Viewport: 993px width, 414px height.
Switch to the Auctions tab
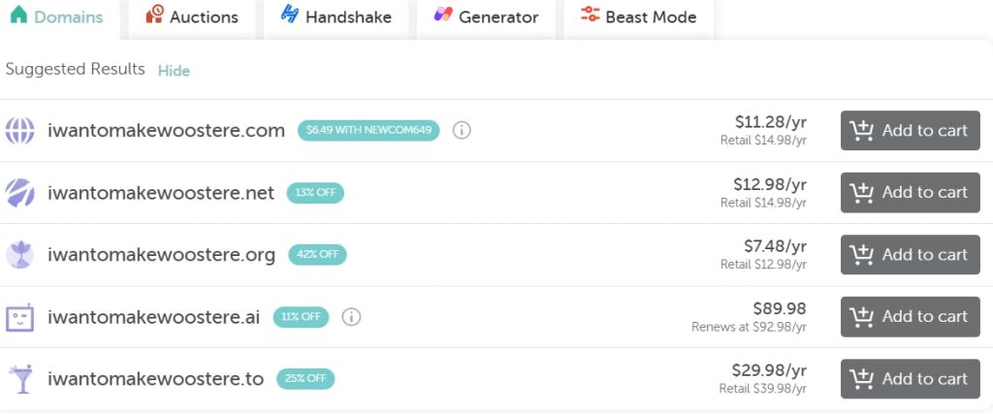(x=191, y=16)
